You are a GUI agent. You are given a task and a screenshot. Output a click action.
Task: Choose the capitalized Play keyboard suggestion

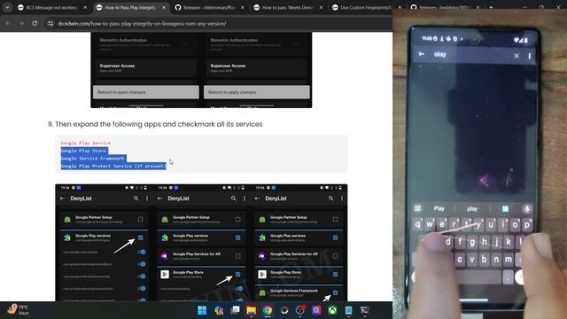[x=439, y=209]
